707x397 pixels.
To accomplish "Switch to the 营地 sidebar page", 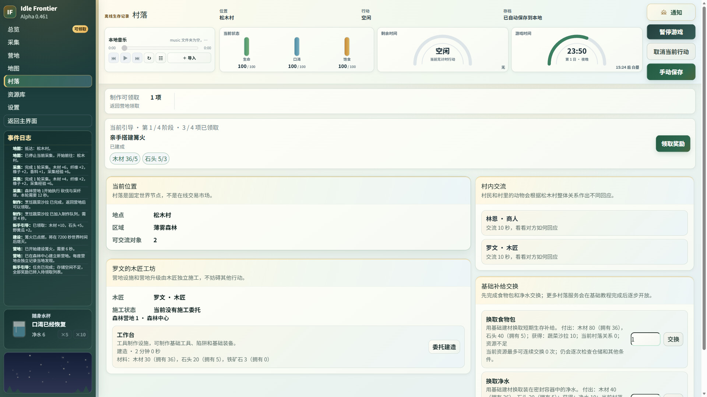I will [x=48, y=56].
